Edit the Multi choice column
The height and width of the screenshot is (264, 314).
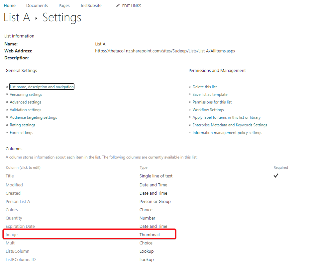tap(10, 243)
